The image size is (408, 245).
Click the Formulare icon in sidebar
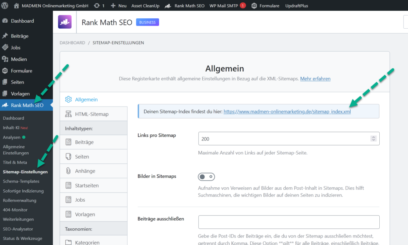(5, 71)
